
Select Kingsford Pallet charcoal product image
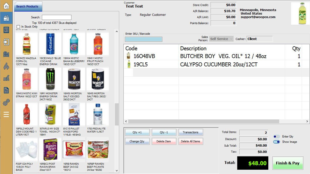74,114
